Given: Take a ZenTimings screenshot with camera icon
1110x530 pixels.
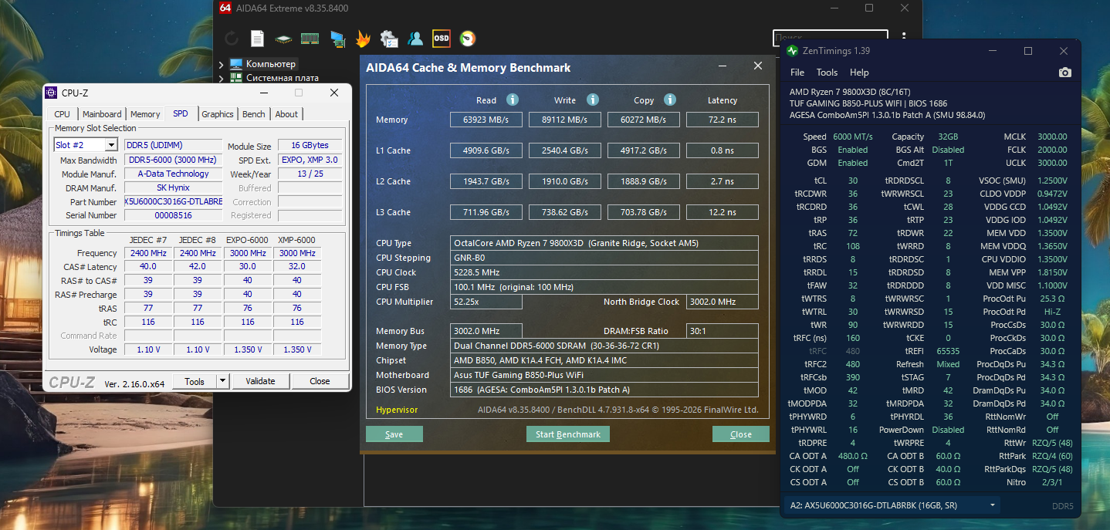Looking at the screenshot, I should (x=1065, y=73).
